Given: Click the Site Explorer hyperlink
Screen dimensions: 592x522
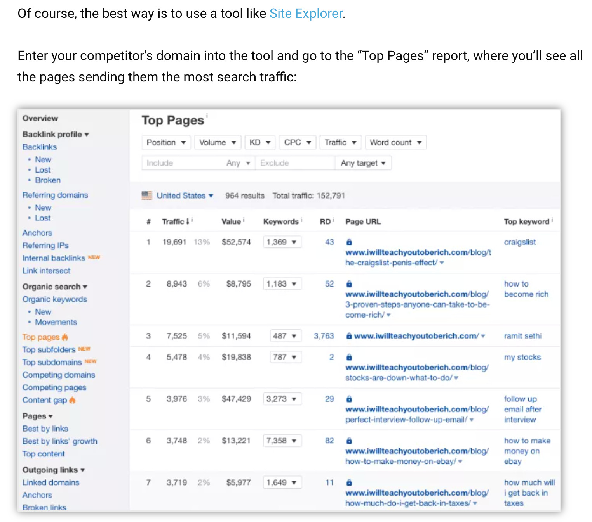Looking at the screenshot, I should coord(305,13).
